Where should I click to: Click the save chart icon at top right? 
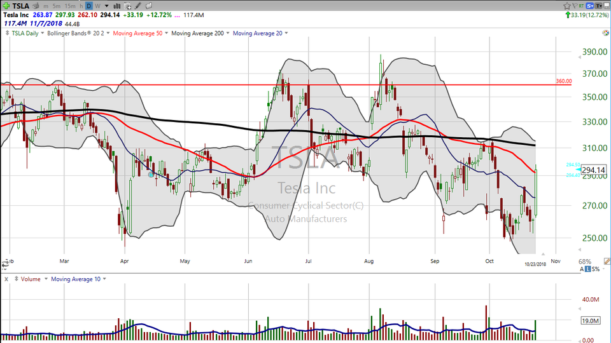606,5
